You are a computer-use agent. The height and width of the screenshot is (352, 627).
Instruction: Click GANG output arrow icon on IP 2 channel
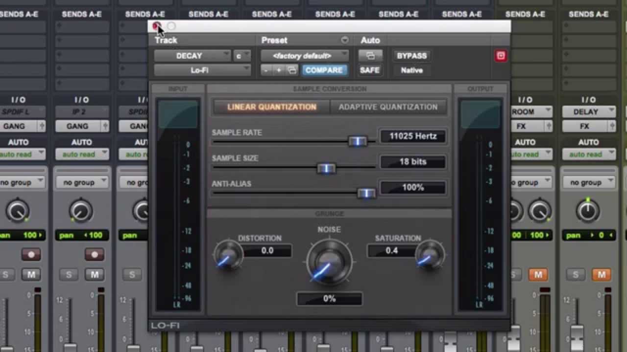point(105,126)
